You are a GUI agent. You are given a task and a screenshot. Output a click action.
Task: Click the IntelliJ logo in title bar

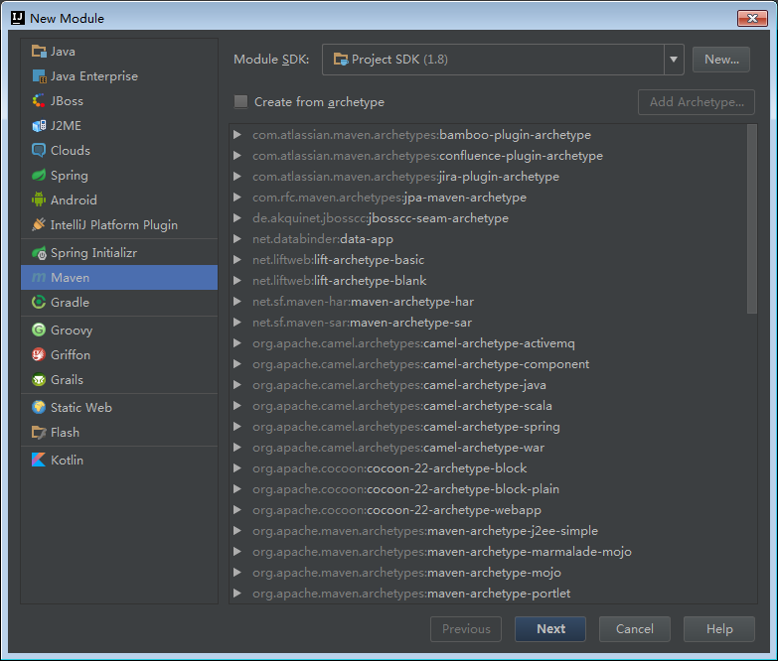(x=18, y=18)
